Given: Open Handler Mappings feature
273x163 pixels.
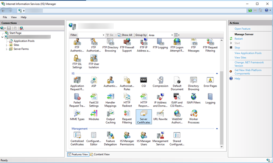Looking at the screenshot, I should click(x=110, y=101).
